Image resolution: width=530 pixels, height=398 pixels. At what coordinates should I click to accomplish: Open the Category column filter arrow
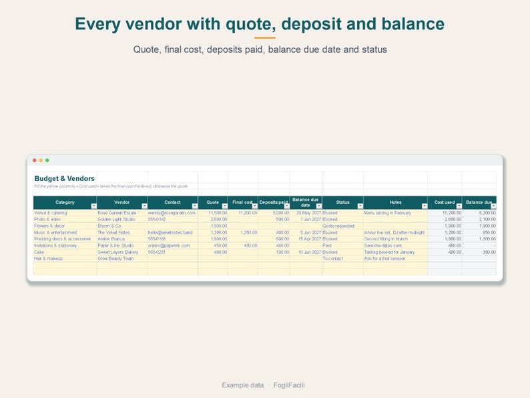click(93, 206)
